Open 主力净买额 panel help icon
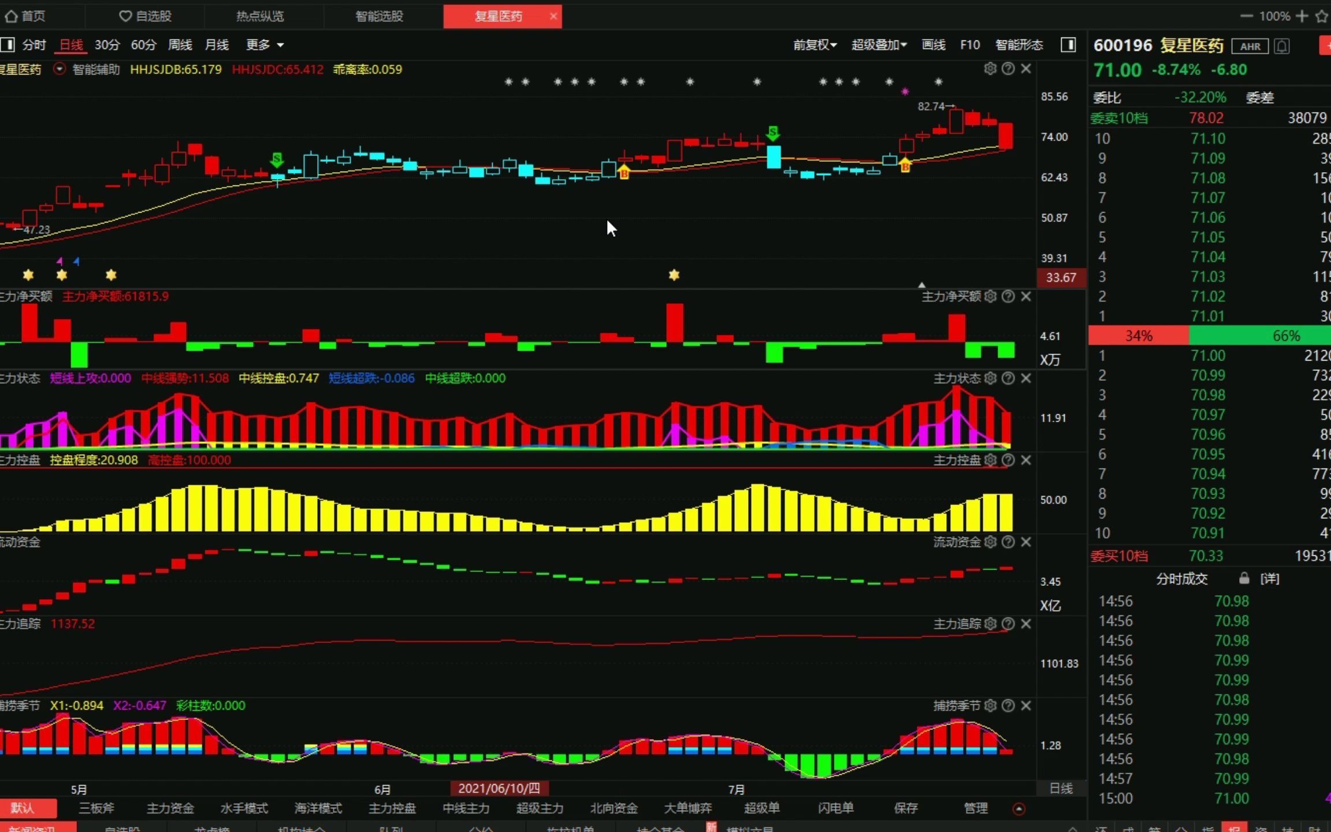The height and width of the screenshot is (832, 1331). [1008, 296]
